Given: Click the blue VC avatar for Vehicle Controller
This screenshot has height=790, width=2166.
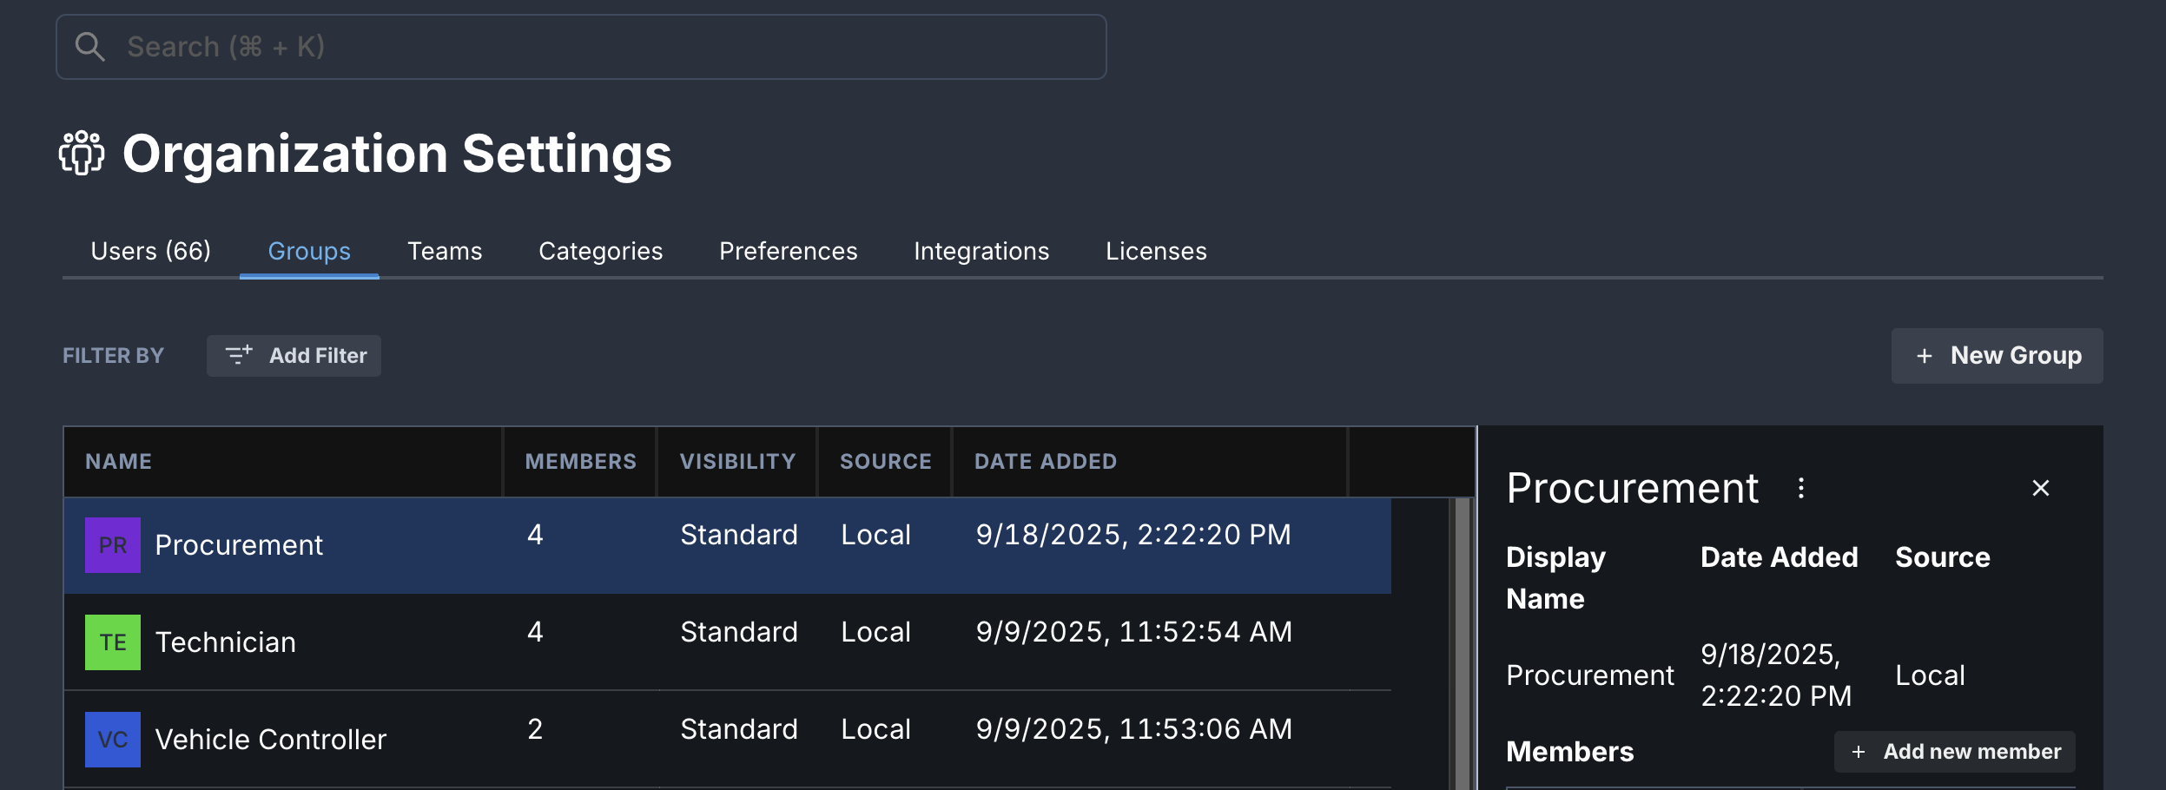Looking at the screenshot, I should 111,739.
